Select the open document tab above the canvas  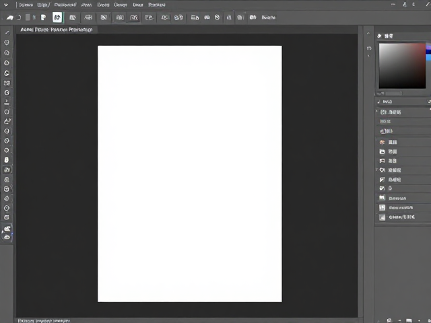[57, 30]
